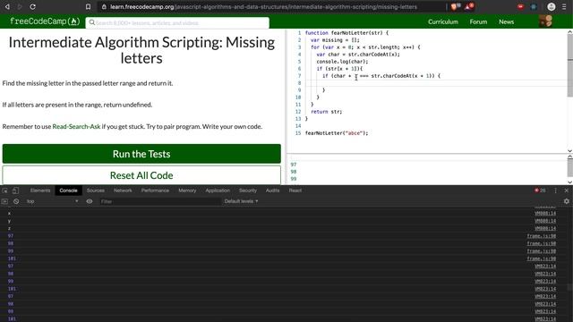Click the red error count badge in DevTools
Image resolution: width=573 pixels, height=322 pixels.
(540, 191)
